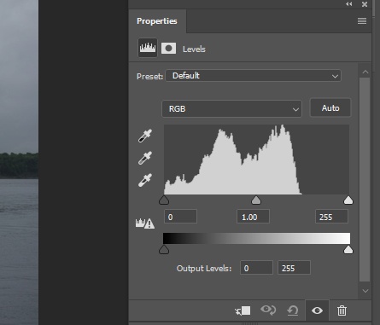
Task: Click the Levels label text
Action: point(194,49)
